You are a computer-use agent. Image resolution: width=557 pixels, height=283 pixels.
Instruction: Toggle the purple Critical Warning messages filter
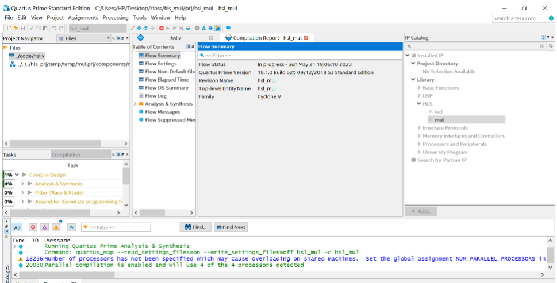44,227
